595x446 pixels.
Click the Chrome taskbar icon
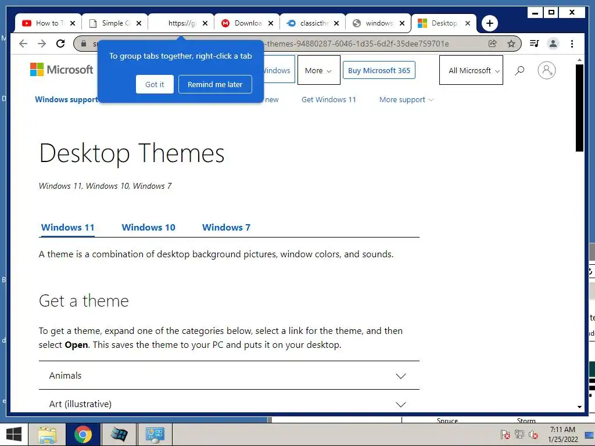tap(83, 434)
